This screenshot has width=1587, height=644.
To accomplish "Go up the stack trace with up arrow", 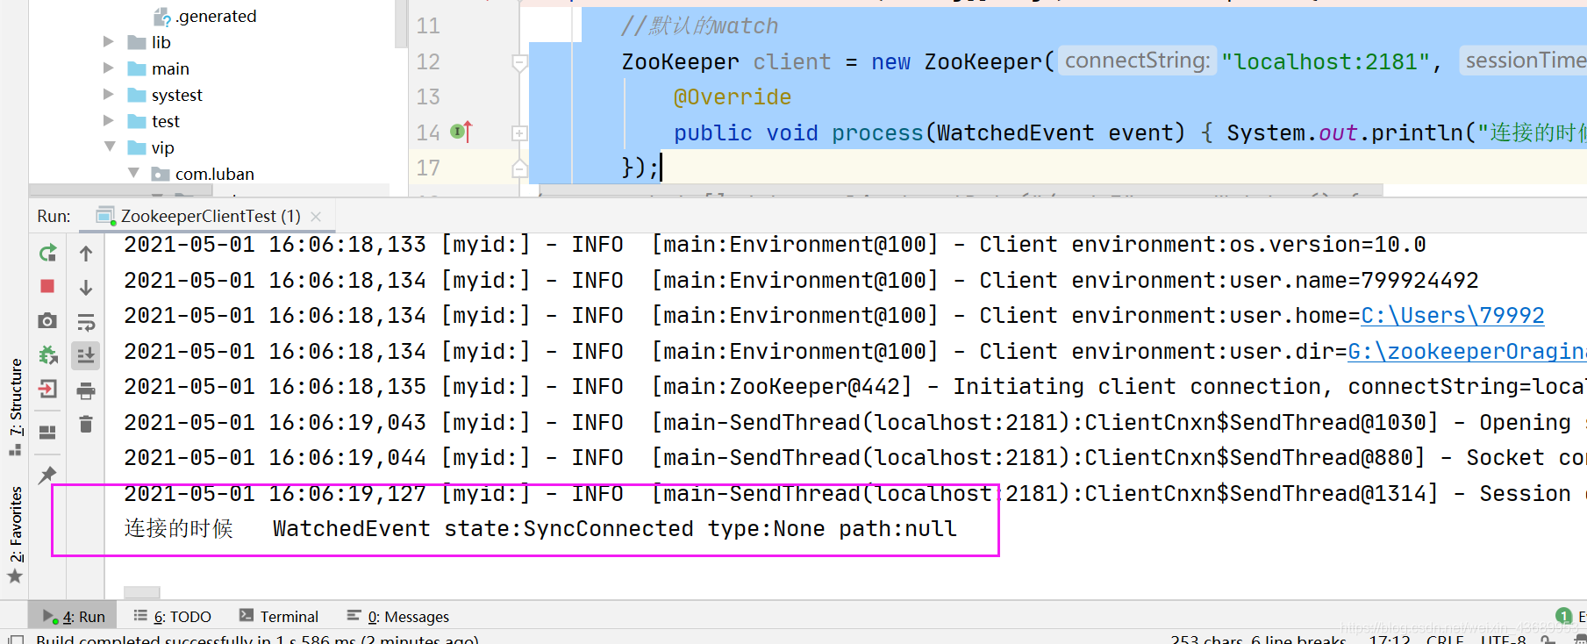I will pos(86,254).
